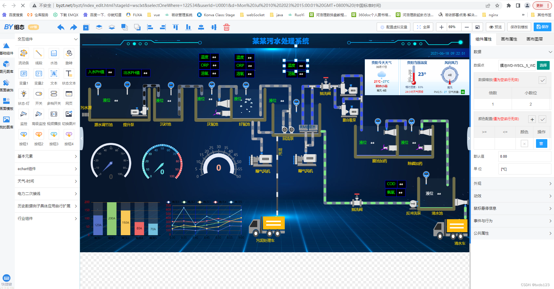554x289 pixels.
Task: Expand the 行业组件 section
Action: (x=47, y=218)
